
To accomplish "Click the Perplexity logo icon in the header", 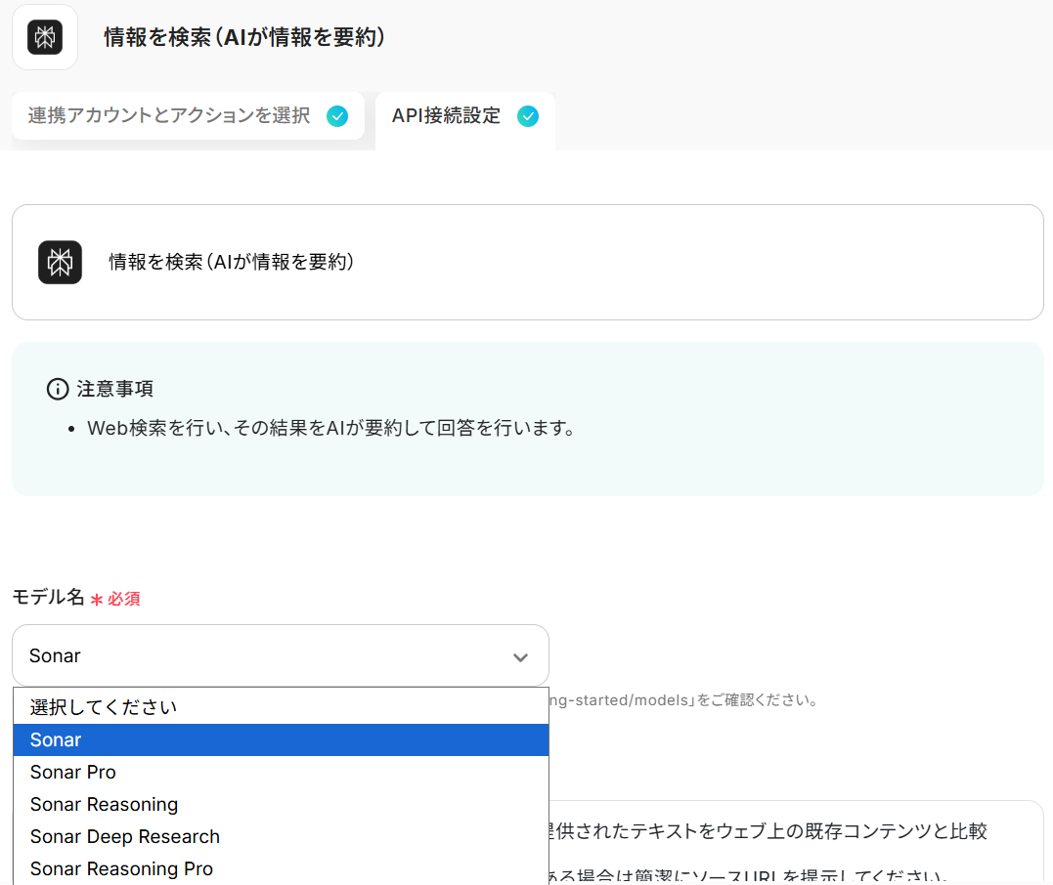I will [45, 37].
